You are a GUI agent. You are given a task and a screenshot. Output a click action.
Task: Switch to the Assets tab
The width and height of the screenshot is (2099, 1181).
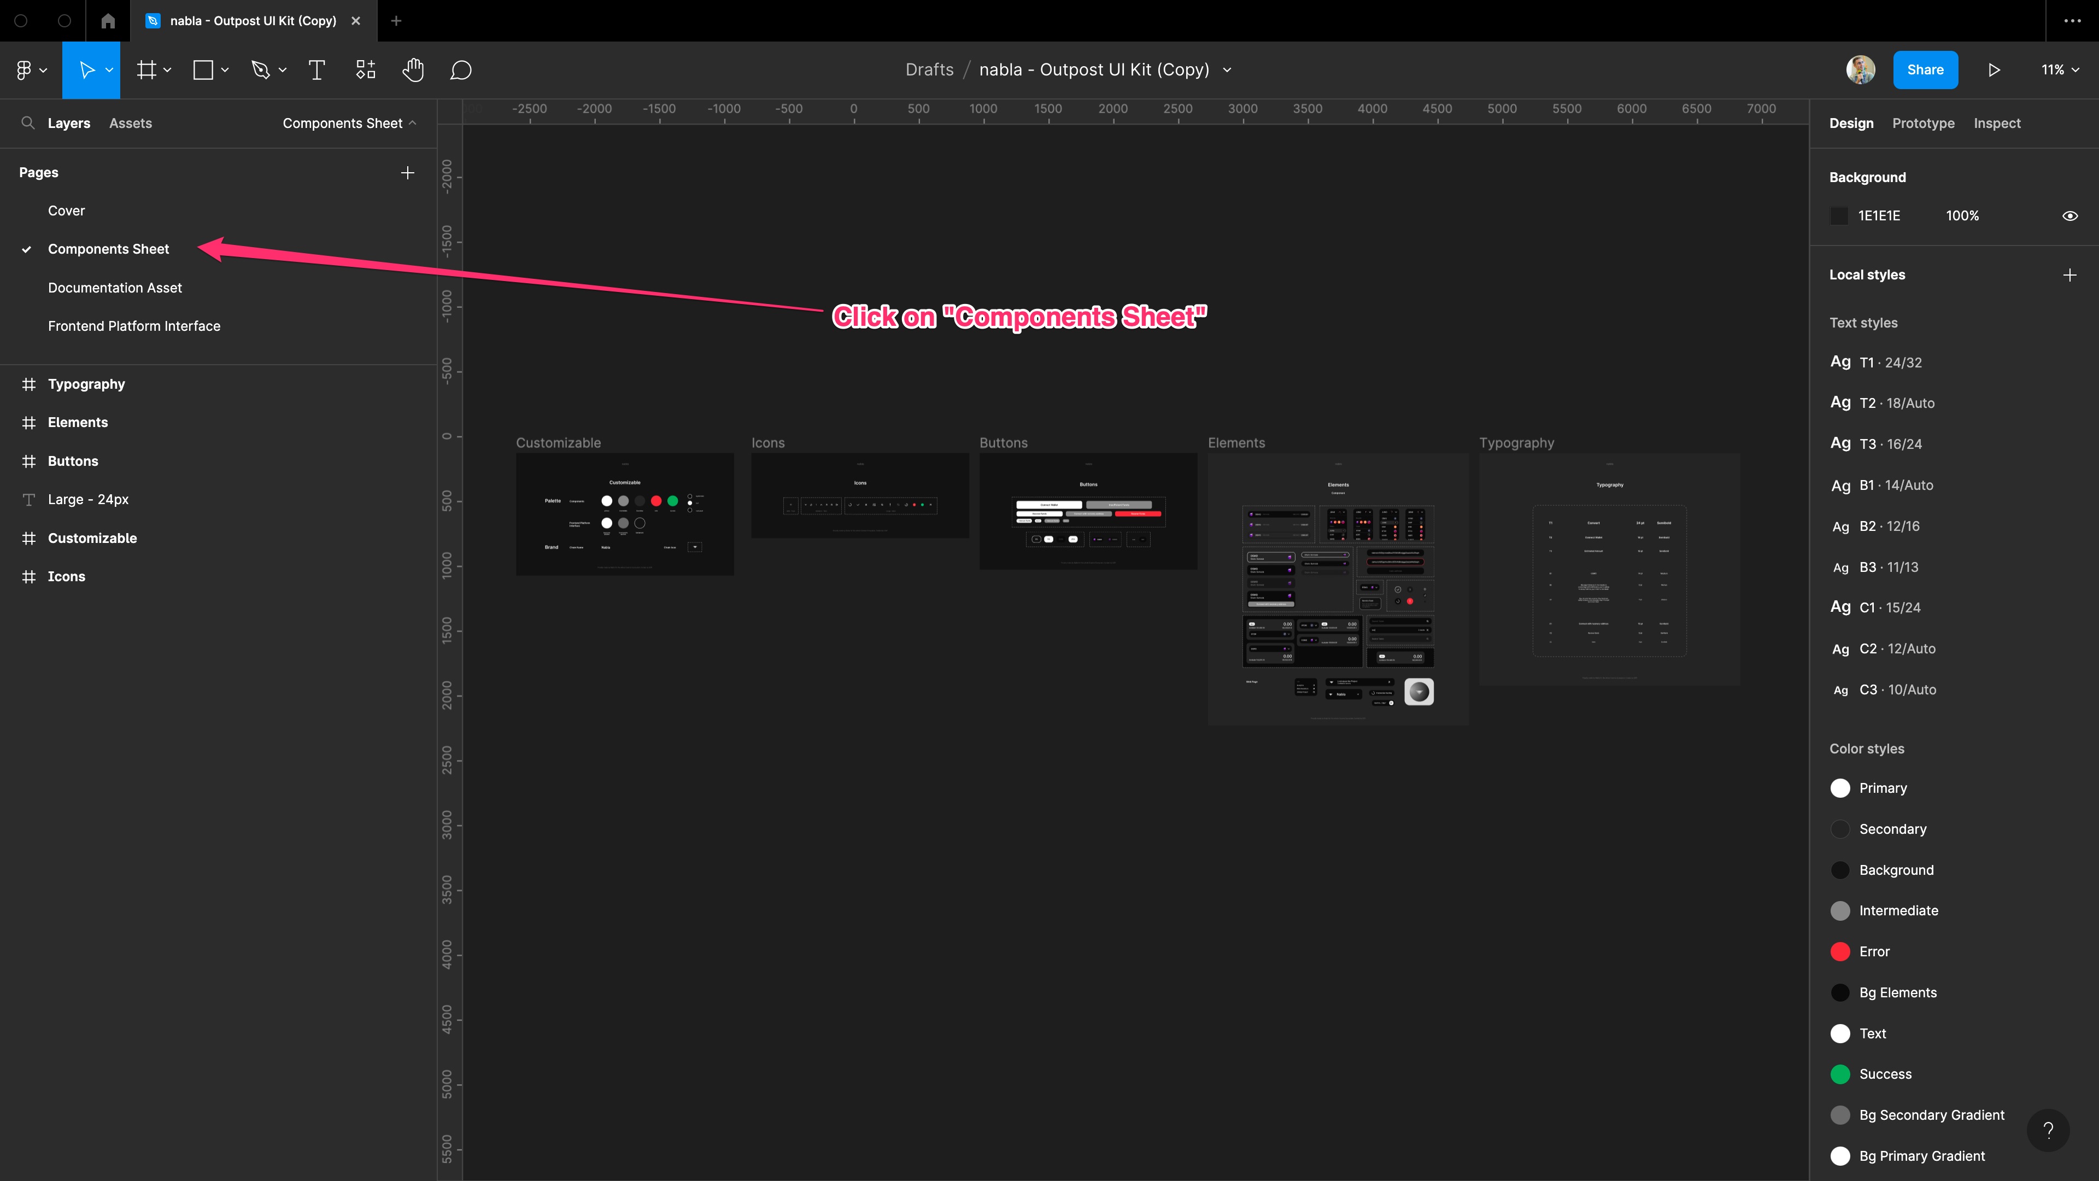130,122
